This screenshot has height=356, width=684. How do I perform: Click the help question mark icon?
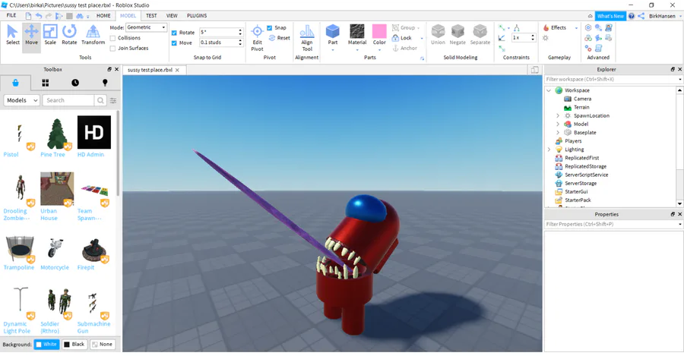click(x=632, y=16)
